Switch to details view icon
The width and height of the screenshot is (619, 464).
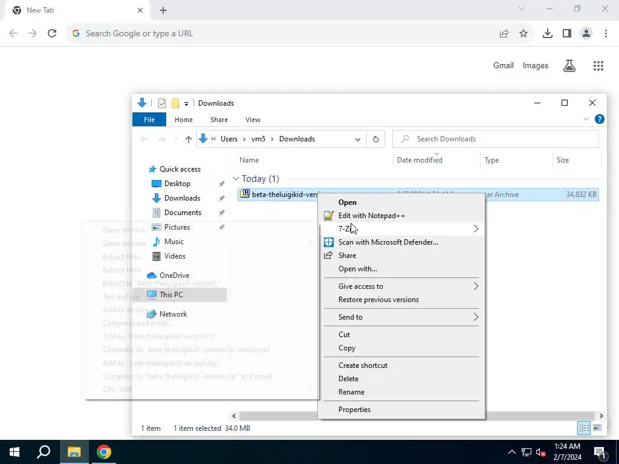585,428
